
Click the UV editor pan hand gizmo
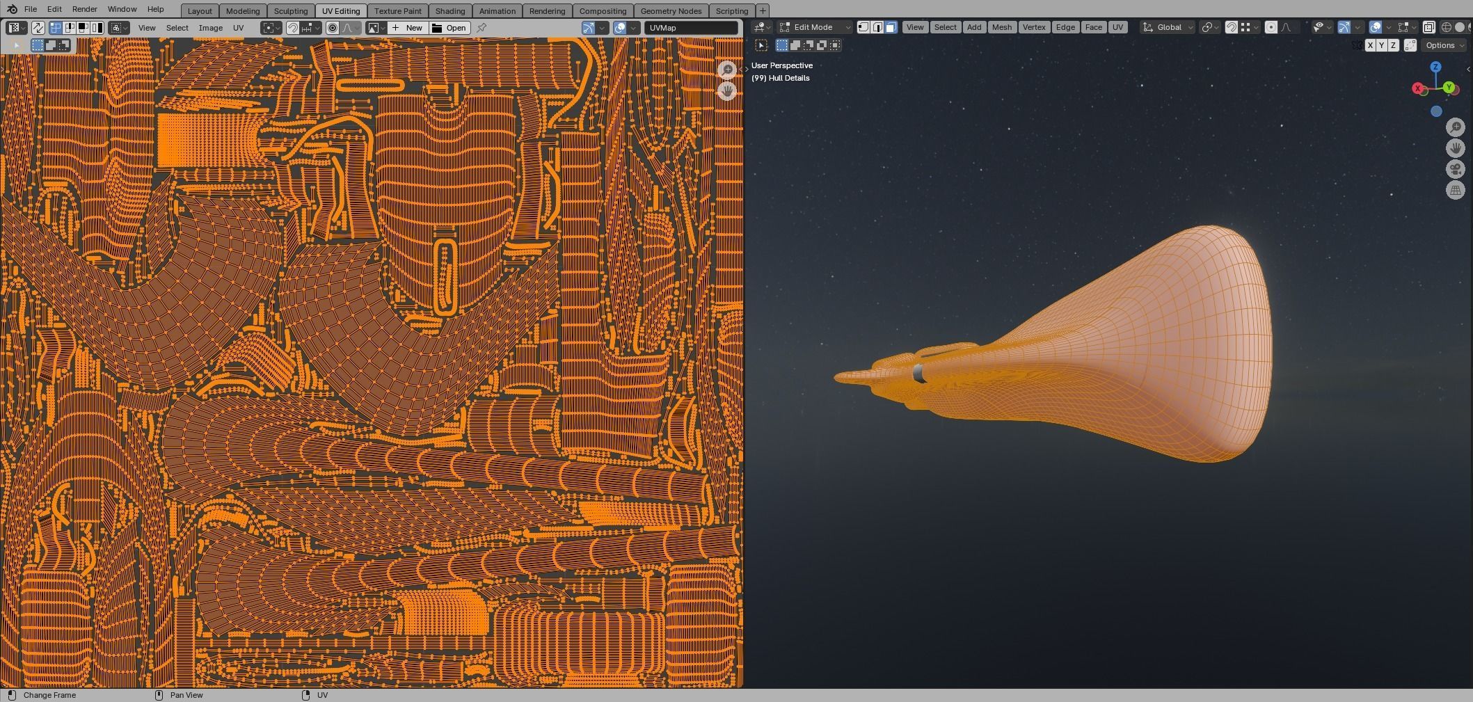coord(727,90)
